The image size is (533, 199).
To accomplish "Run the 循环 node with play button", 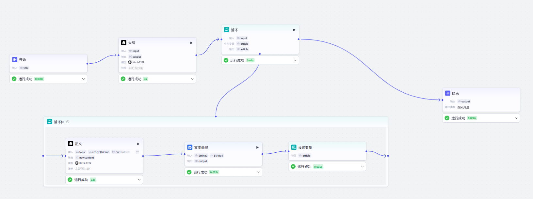I will click(294, 30).
